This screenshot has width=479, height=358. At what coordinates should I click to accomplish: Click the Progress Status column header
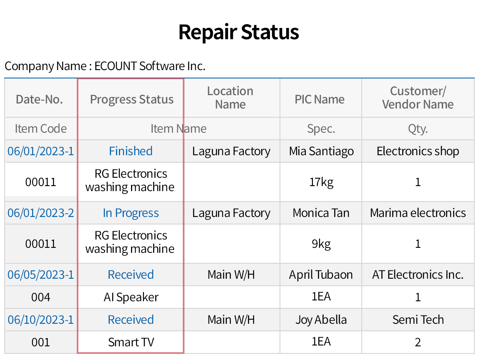131,99
